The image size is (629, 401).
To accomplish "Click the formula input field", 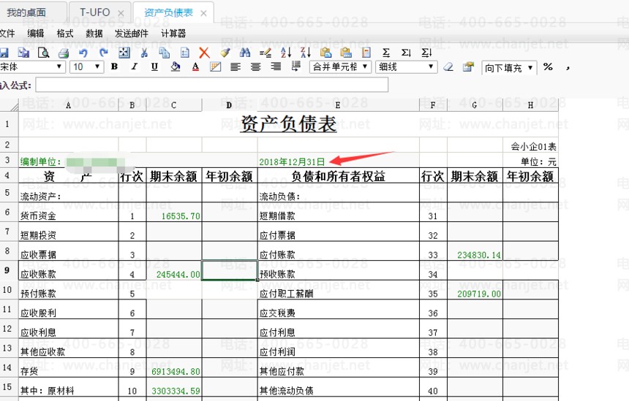I will [212, 85].
